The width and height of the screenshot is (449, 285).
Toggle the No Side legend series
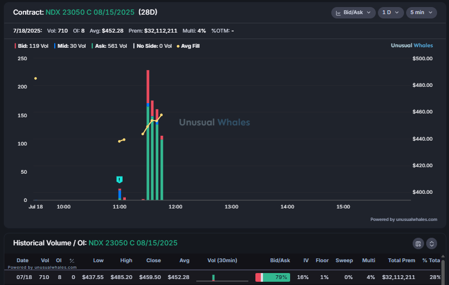(152, 46)
